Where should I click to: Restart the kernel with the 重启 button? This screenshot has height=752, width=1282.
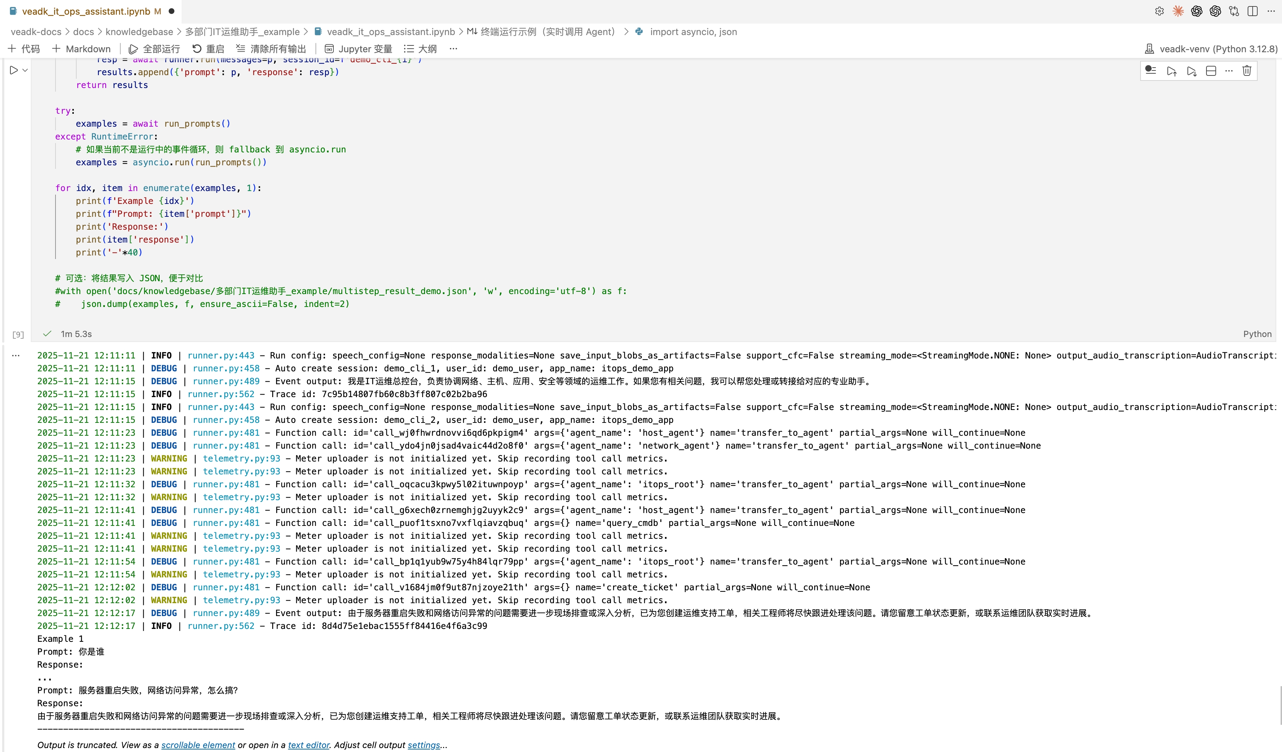pyautogui.click(x=208, y=49)
